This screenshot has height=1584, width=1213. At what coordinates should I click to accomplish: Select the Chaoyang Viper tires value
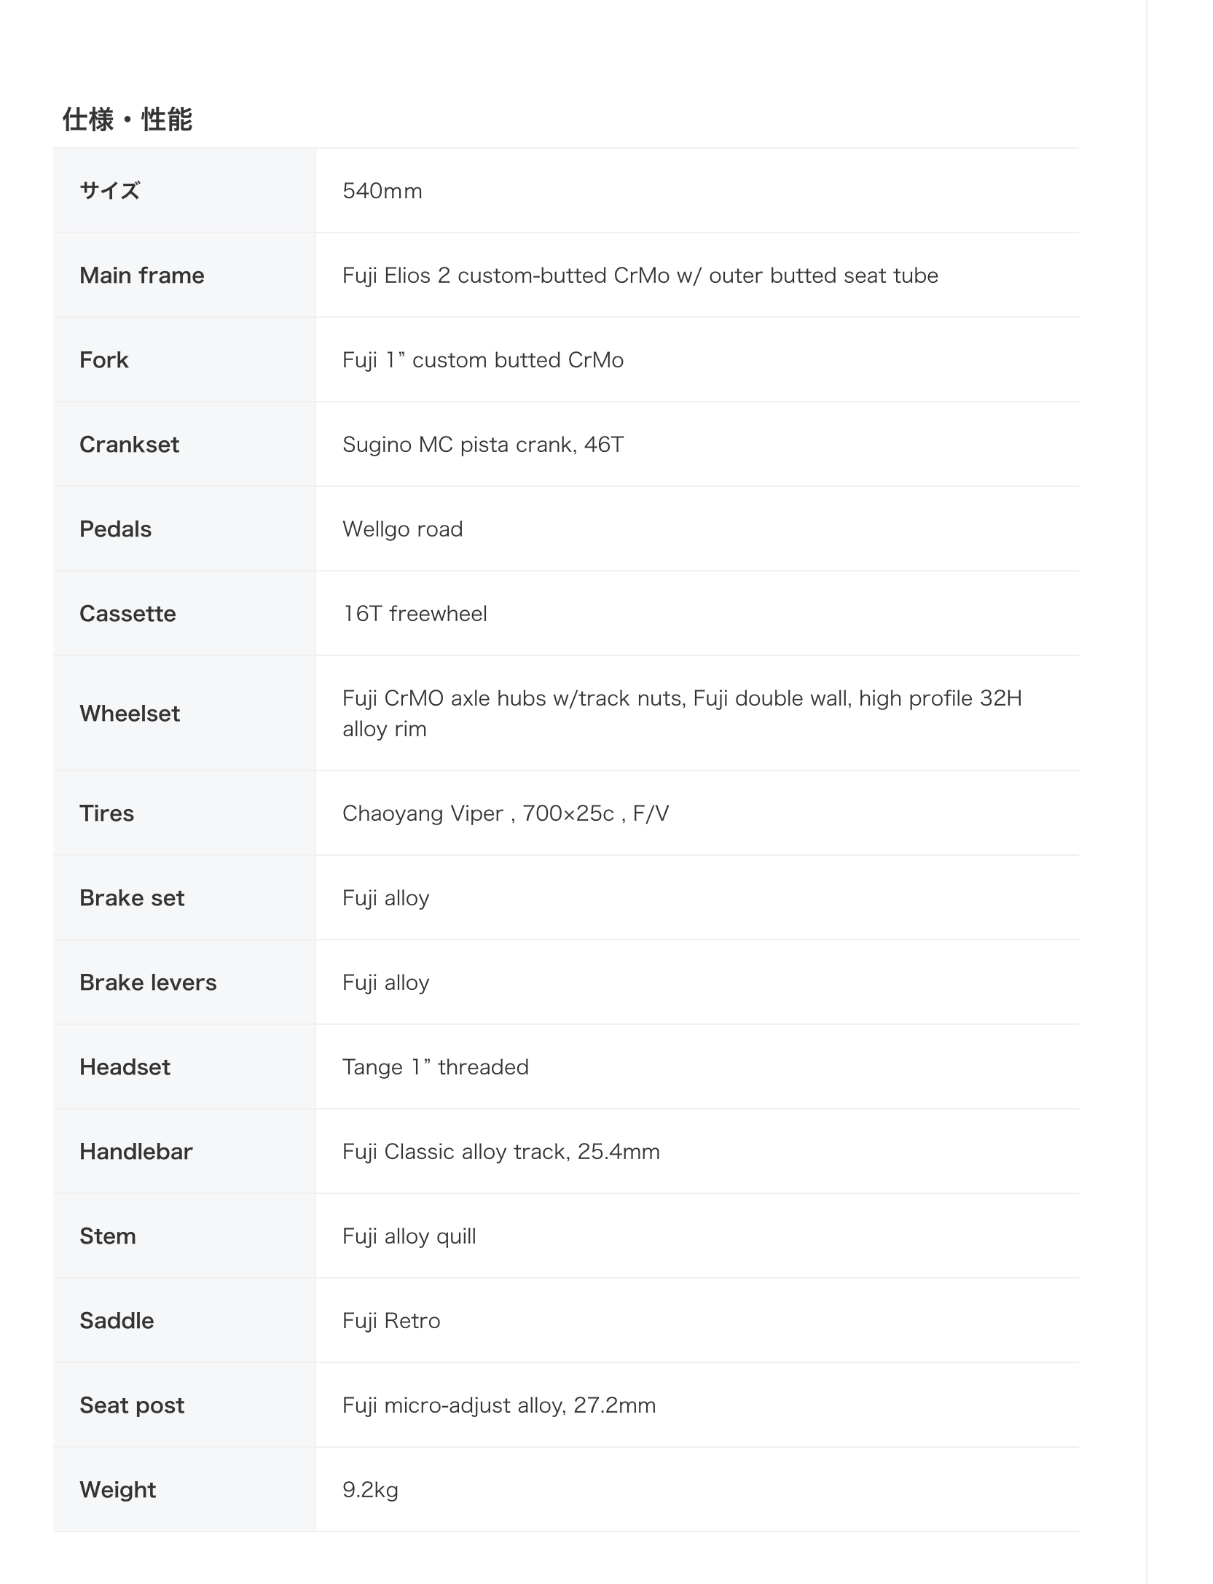click(506, 814)
